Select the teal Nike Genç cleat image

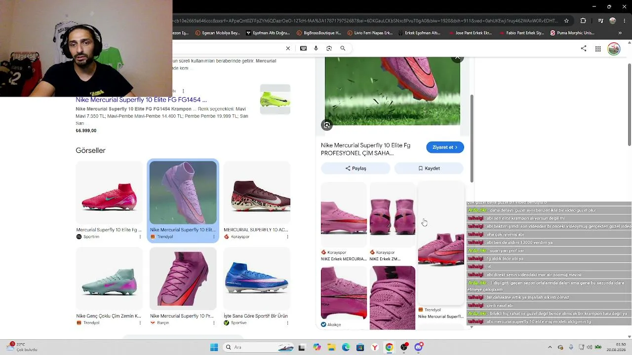(109, 279)
